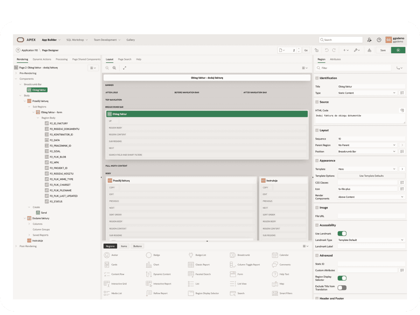
Task: Select the Chart region in gallery
Action: coord(152,265)
